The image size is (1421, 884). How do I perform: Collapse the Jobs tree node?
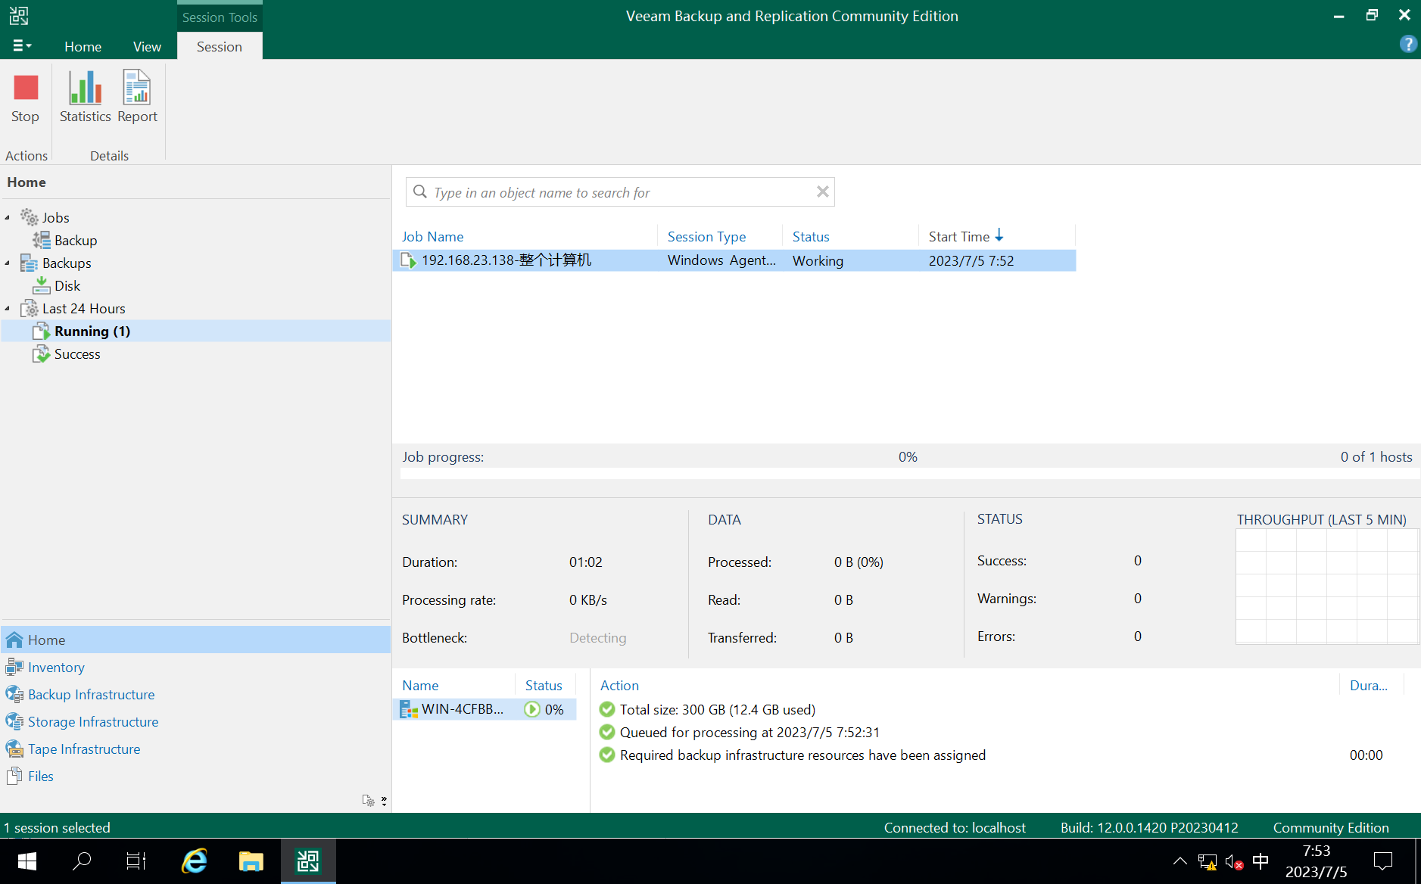(8, 217)
